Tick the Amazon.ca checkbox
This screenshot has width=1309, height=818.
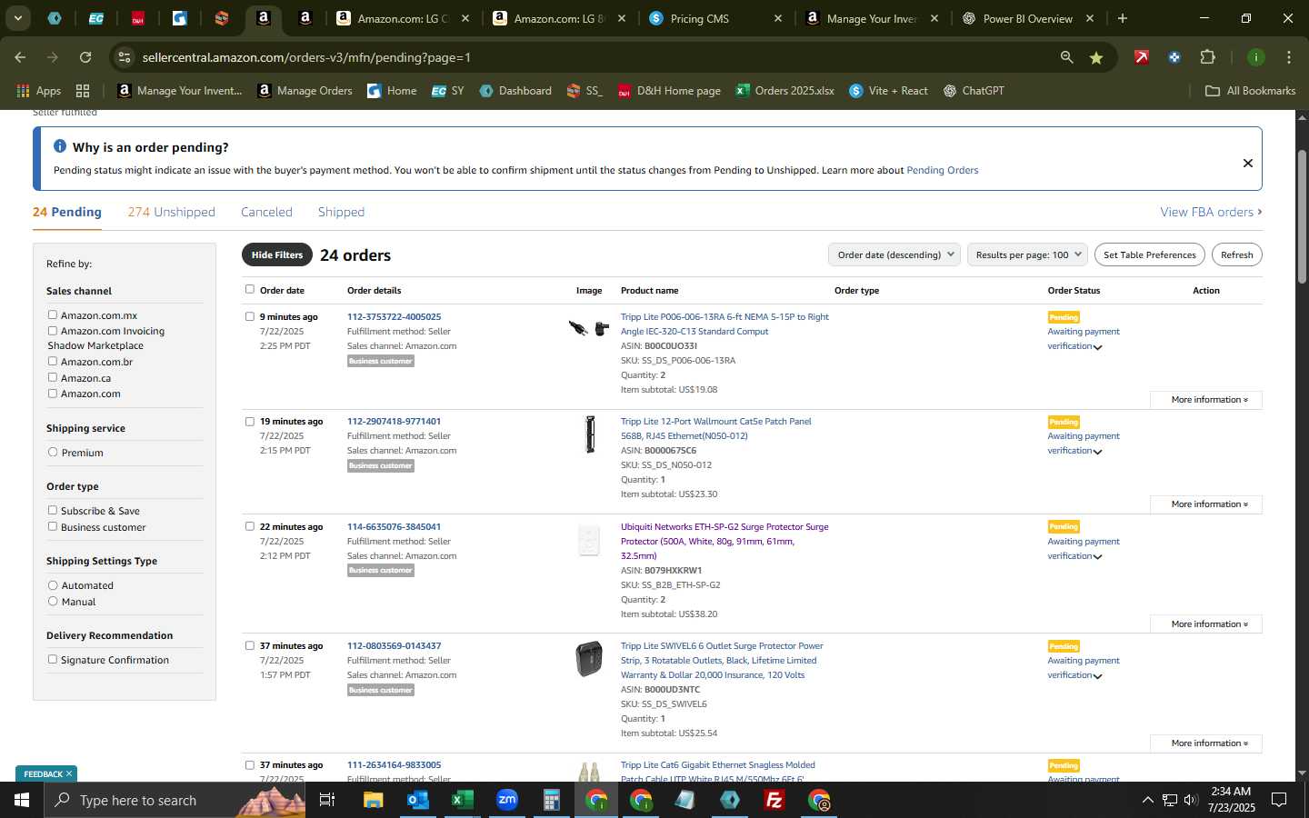coord(53,377)
